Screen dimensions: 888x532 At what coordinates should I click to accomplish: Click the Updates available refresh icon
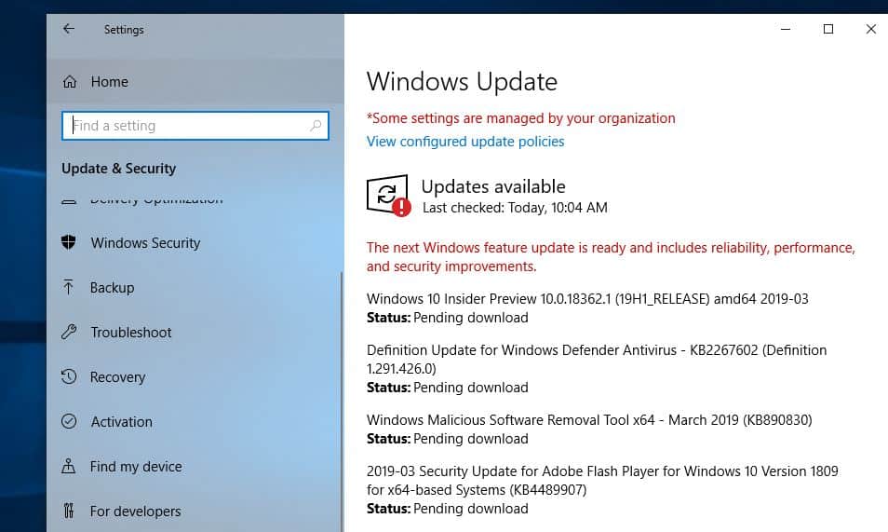[x=388, y=195]
